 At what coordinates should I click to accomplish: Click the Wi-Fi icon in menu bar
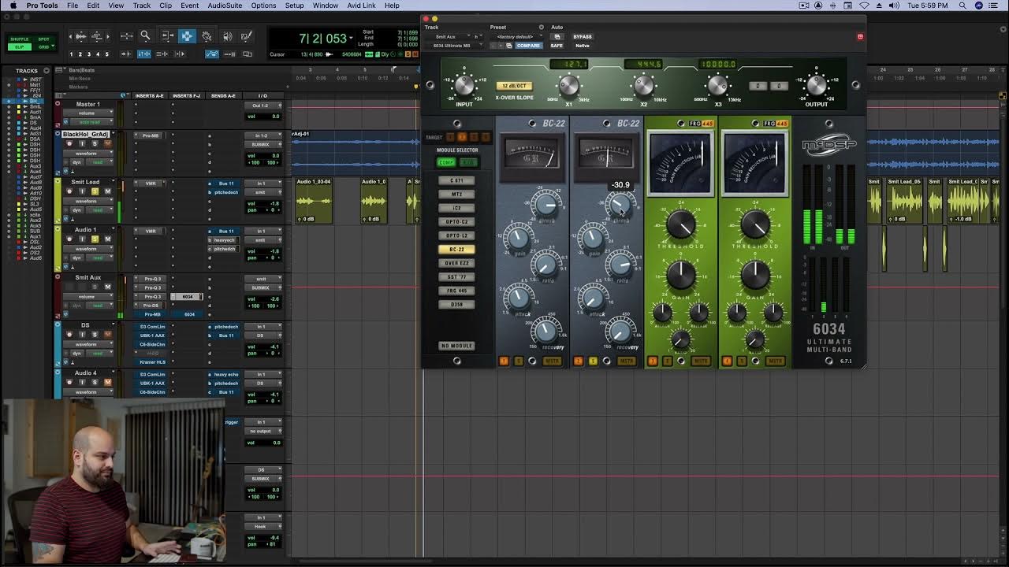864,6
